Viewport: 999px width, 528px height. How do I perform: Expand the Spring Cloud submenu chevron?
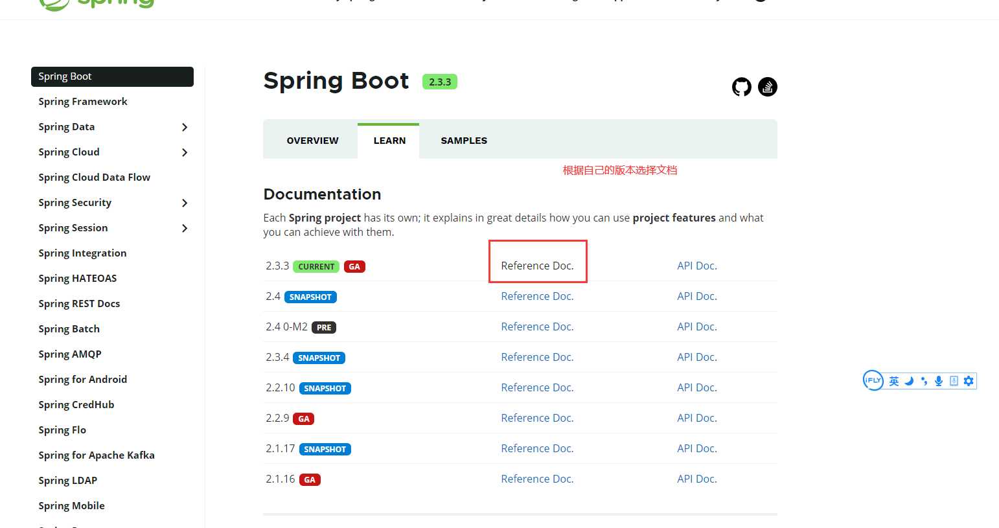pyautogui.click(x=185, y=152)
